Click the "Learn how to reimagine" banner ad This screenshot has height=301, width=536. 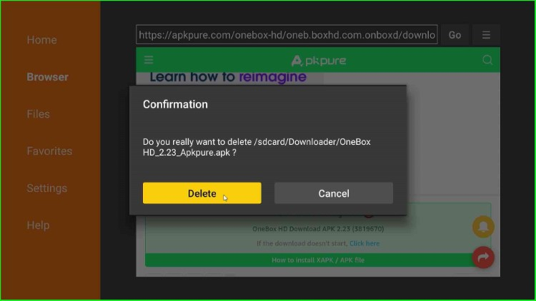pos(228,77)
